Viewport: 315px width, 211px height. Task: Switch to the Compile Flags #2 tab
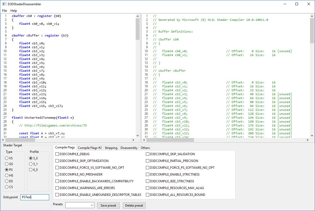tap(90, 148)
